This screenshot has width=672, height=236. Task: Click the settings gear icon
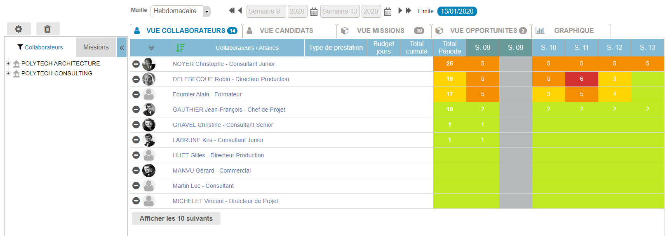[19, 29]
